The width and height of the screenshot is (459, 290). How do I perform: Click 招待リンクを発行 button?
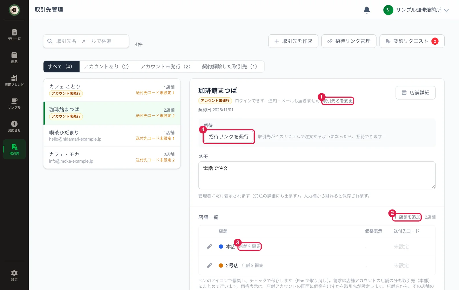(229, 137)
